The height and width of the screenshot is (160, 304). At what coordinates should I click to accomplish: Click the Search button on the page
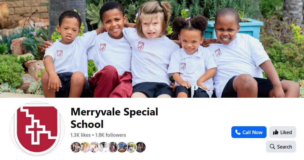coord(281,147)
